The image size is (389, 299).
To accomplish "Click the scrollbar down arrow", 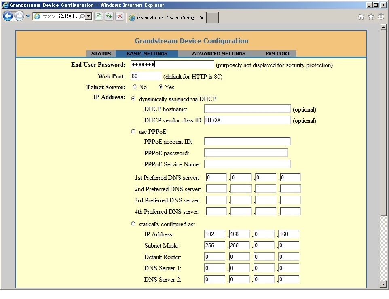I will (383, 284).
